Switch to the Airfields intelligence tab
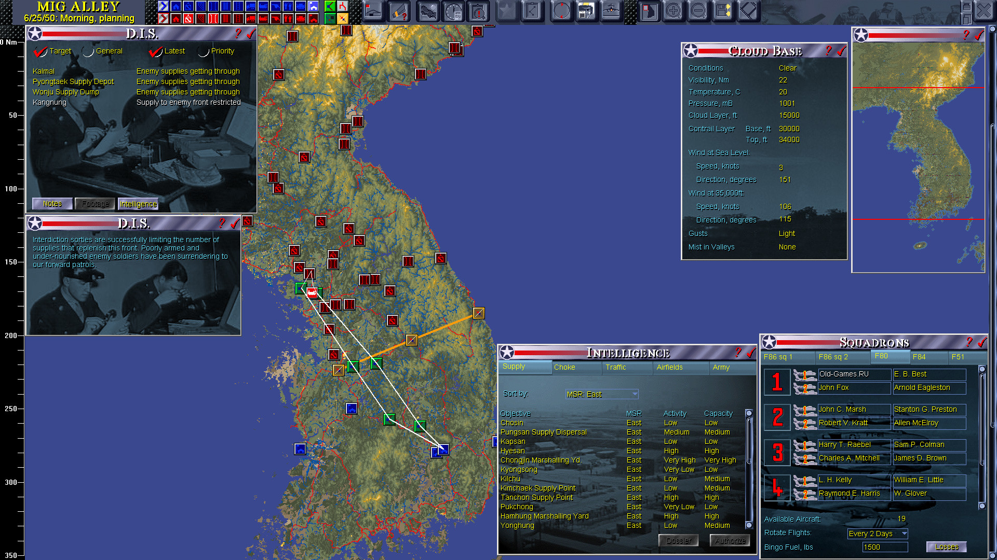 tap(669, 367)
